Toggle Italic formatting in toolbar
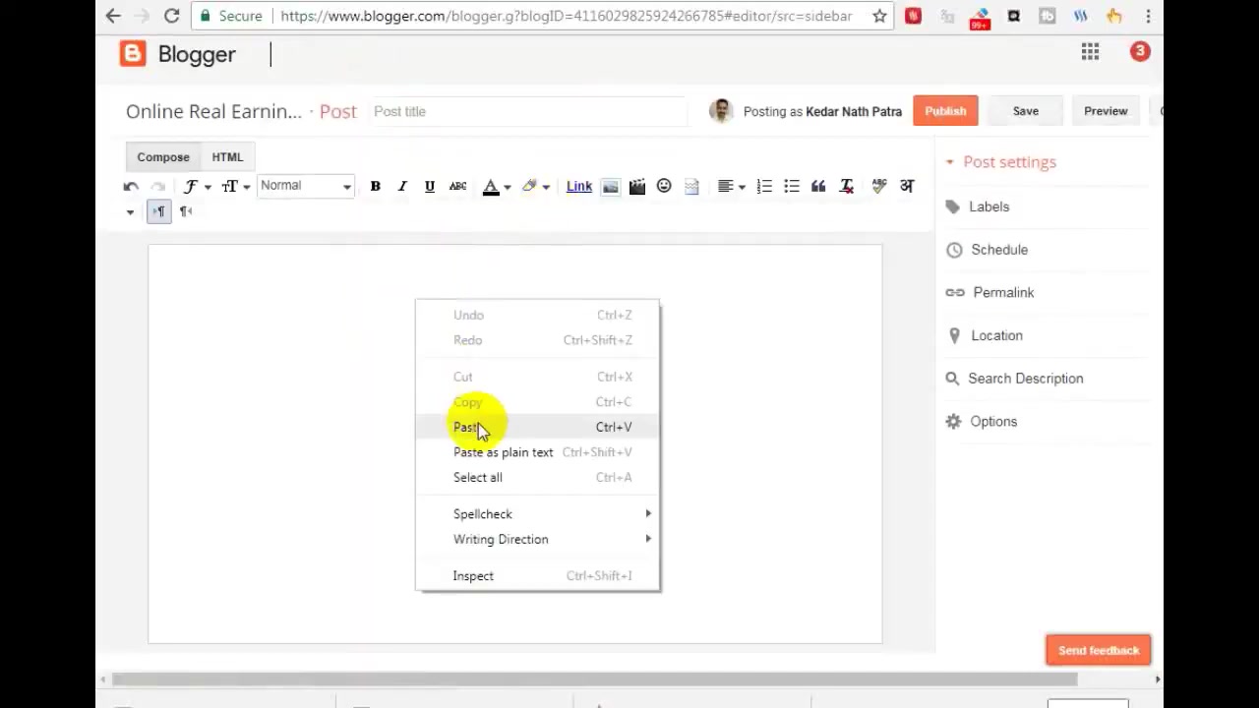Screen dimensions: 1259x708 click(x=402, y=186)
